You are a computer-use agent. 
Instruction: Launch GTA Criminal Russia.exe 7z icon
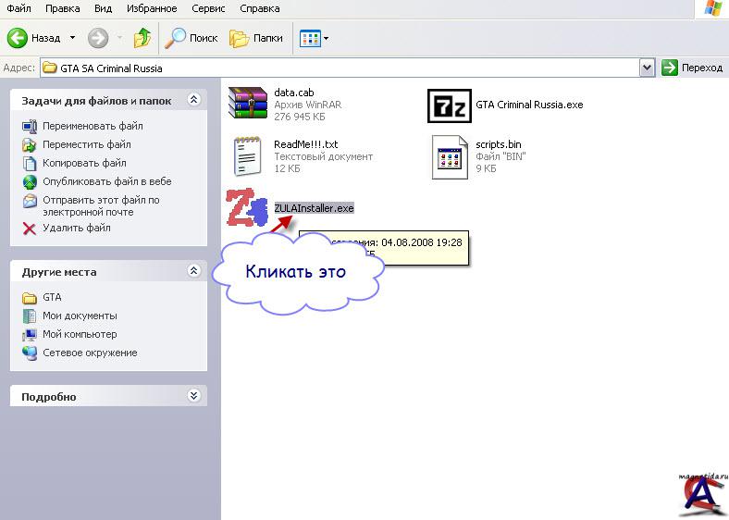point(449,105)
